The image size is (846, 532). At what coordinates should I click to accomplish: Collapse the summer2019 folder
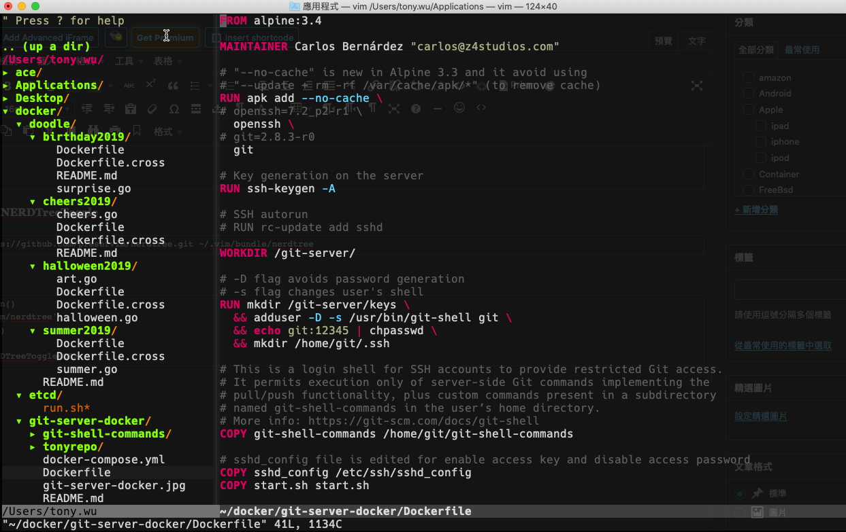click(33, 330)
